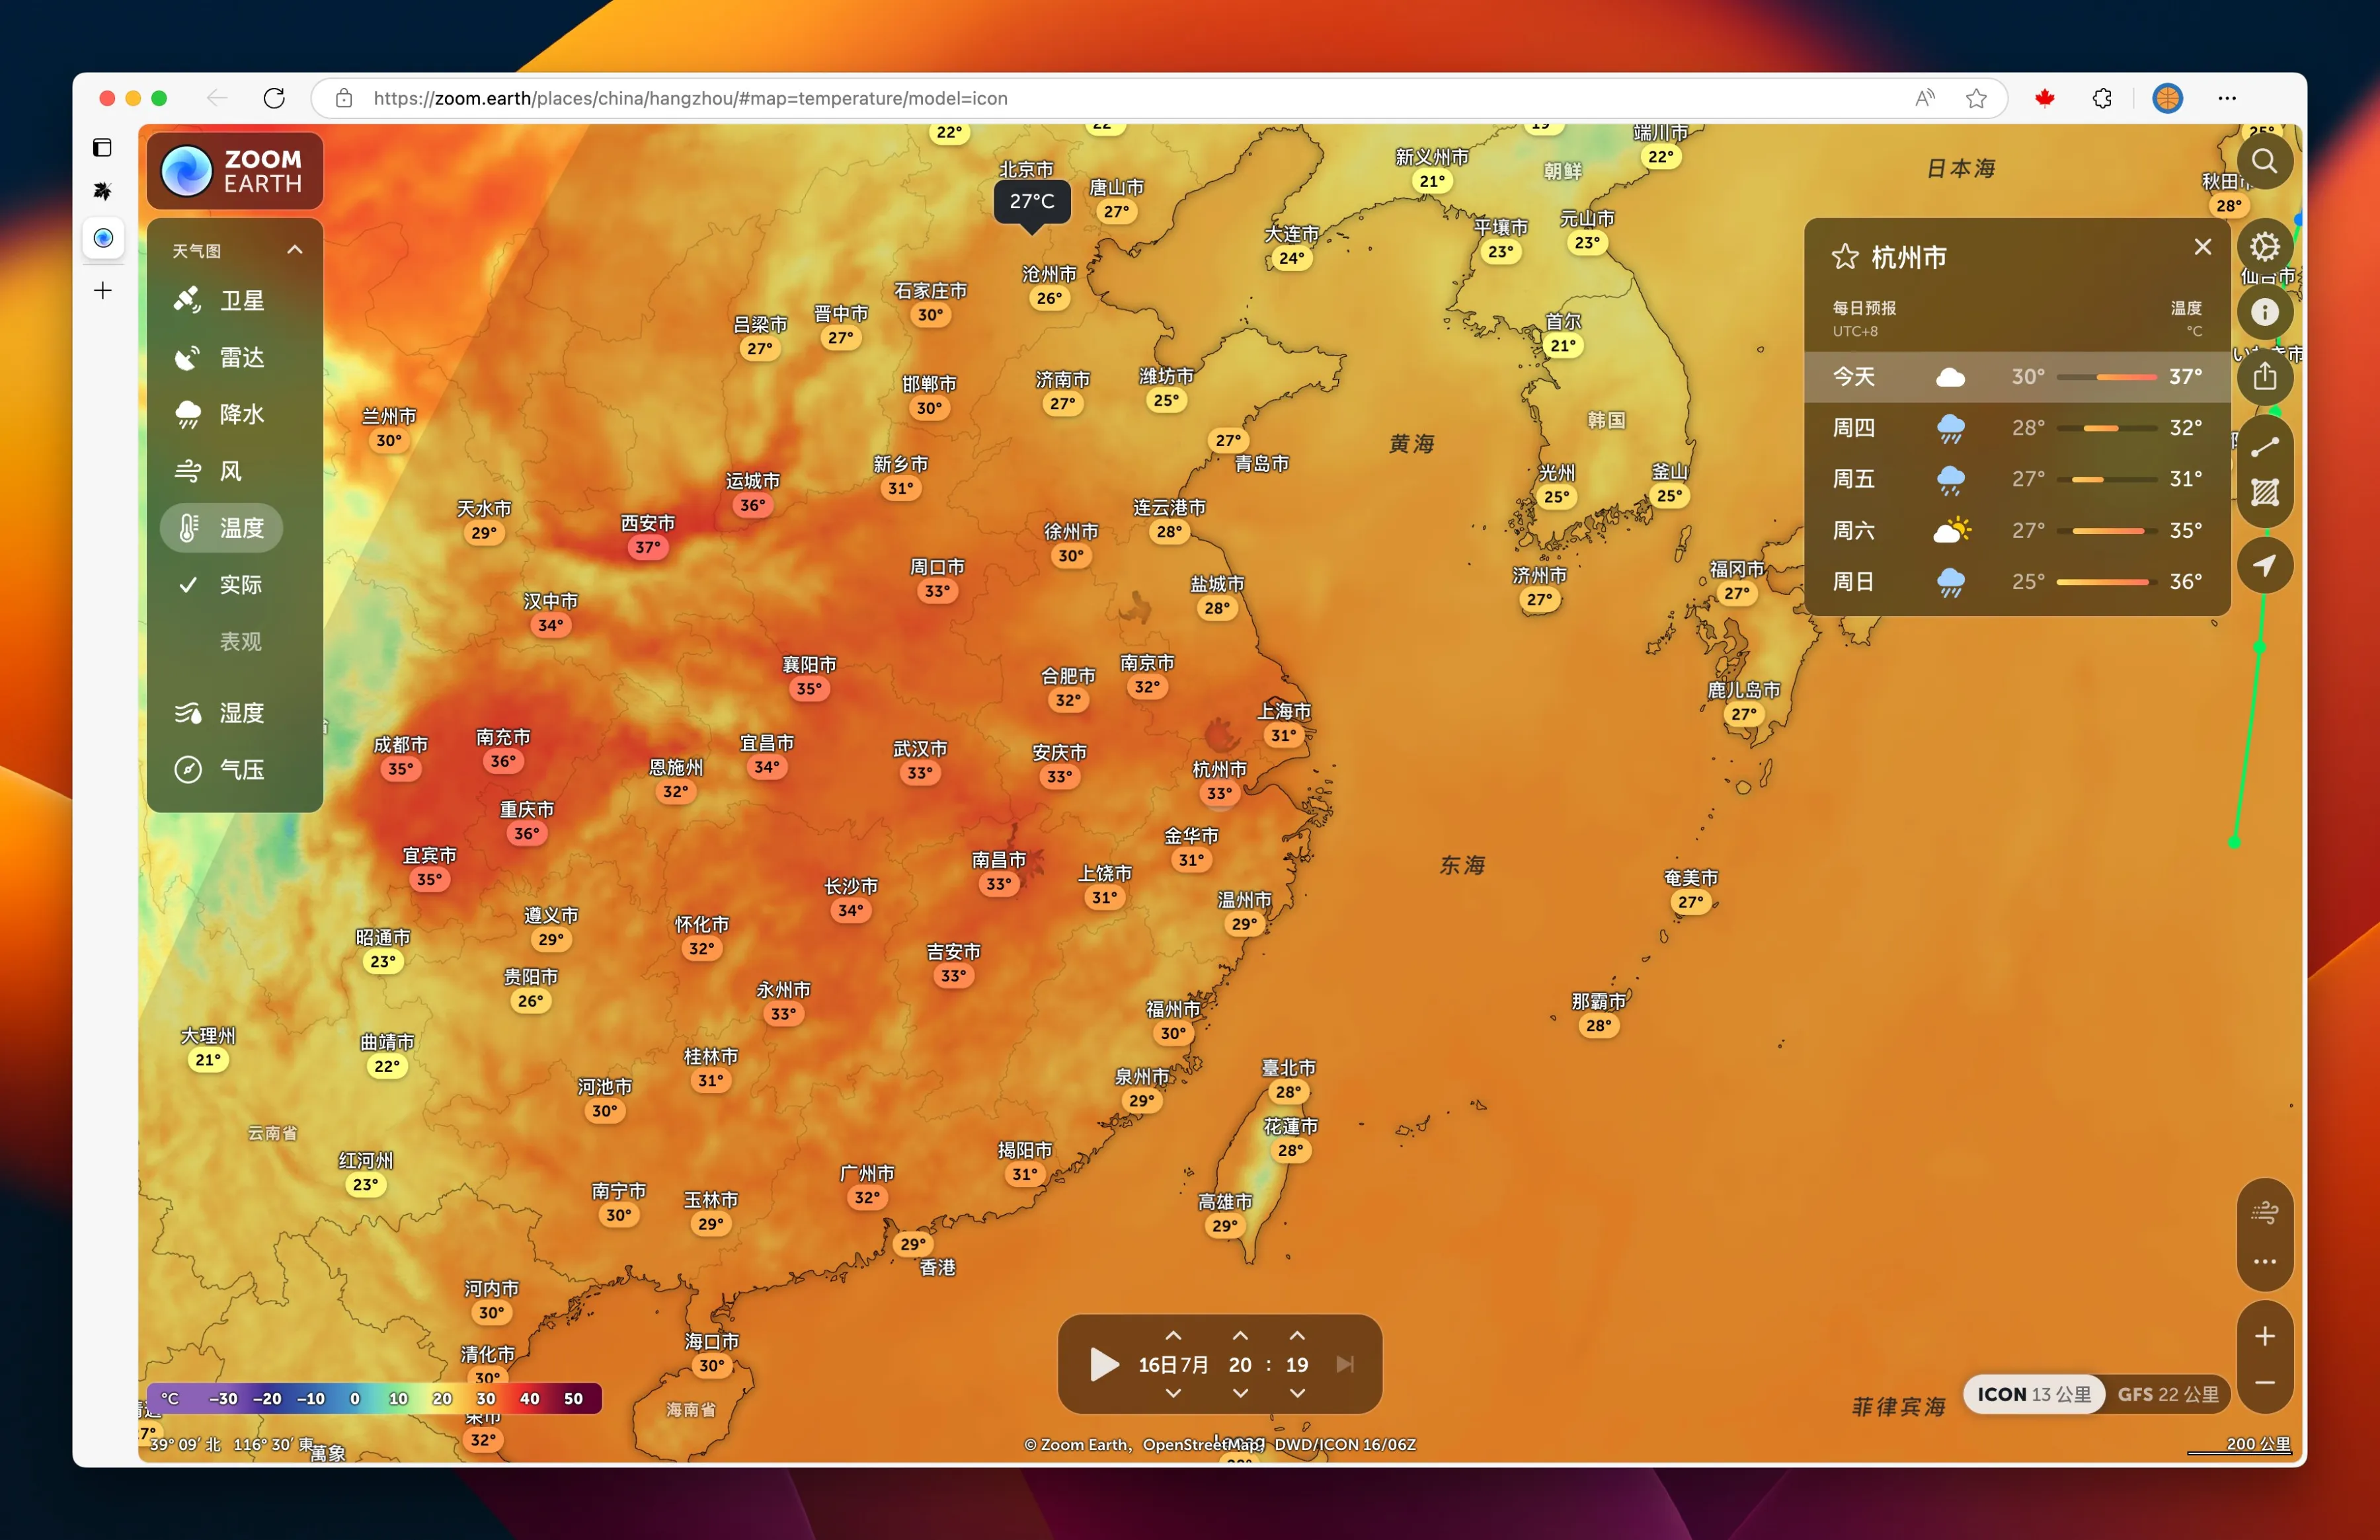Open the search magnifier button
Image resolution: width=2380 pixels, height=1540 pixels.
pos(2264,161)
